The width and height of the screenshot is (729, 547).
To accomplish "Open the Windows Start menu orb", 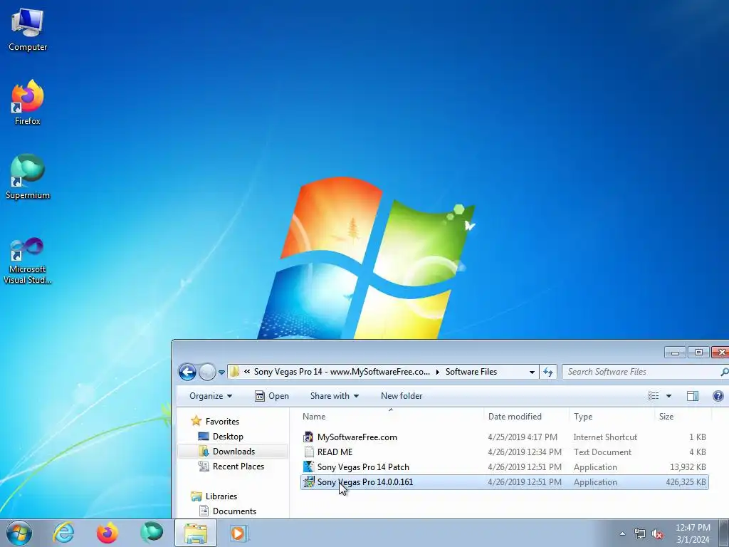I will pyautogui.click(x=19, y=533).
